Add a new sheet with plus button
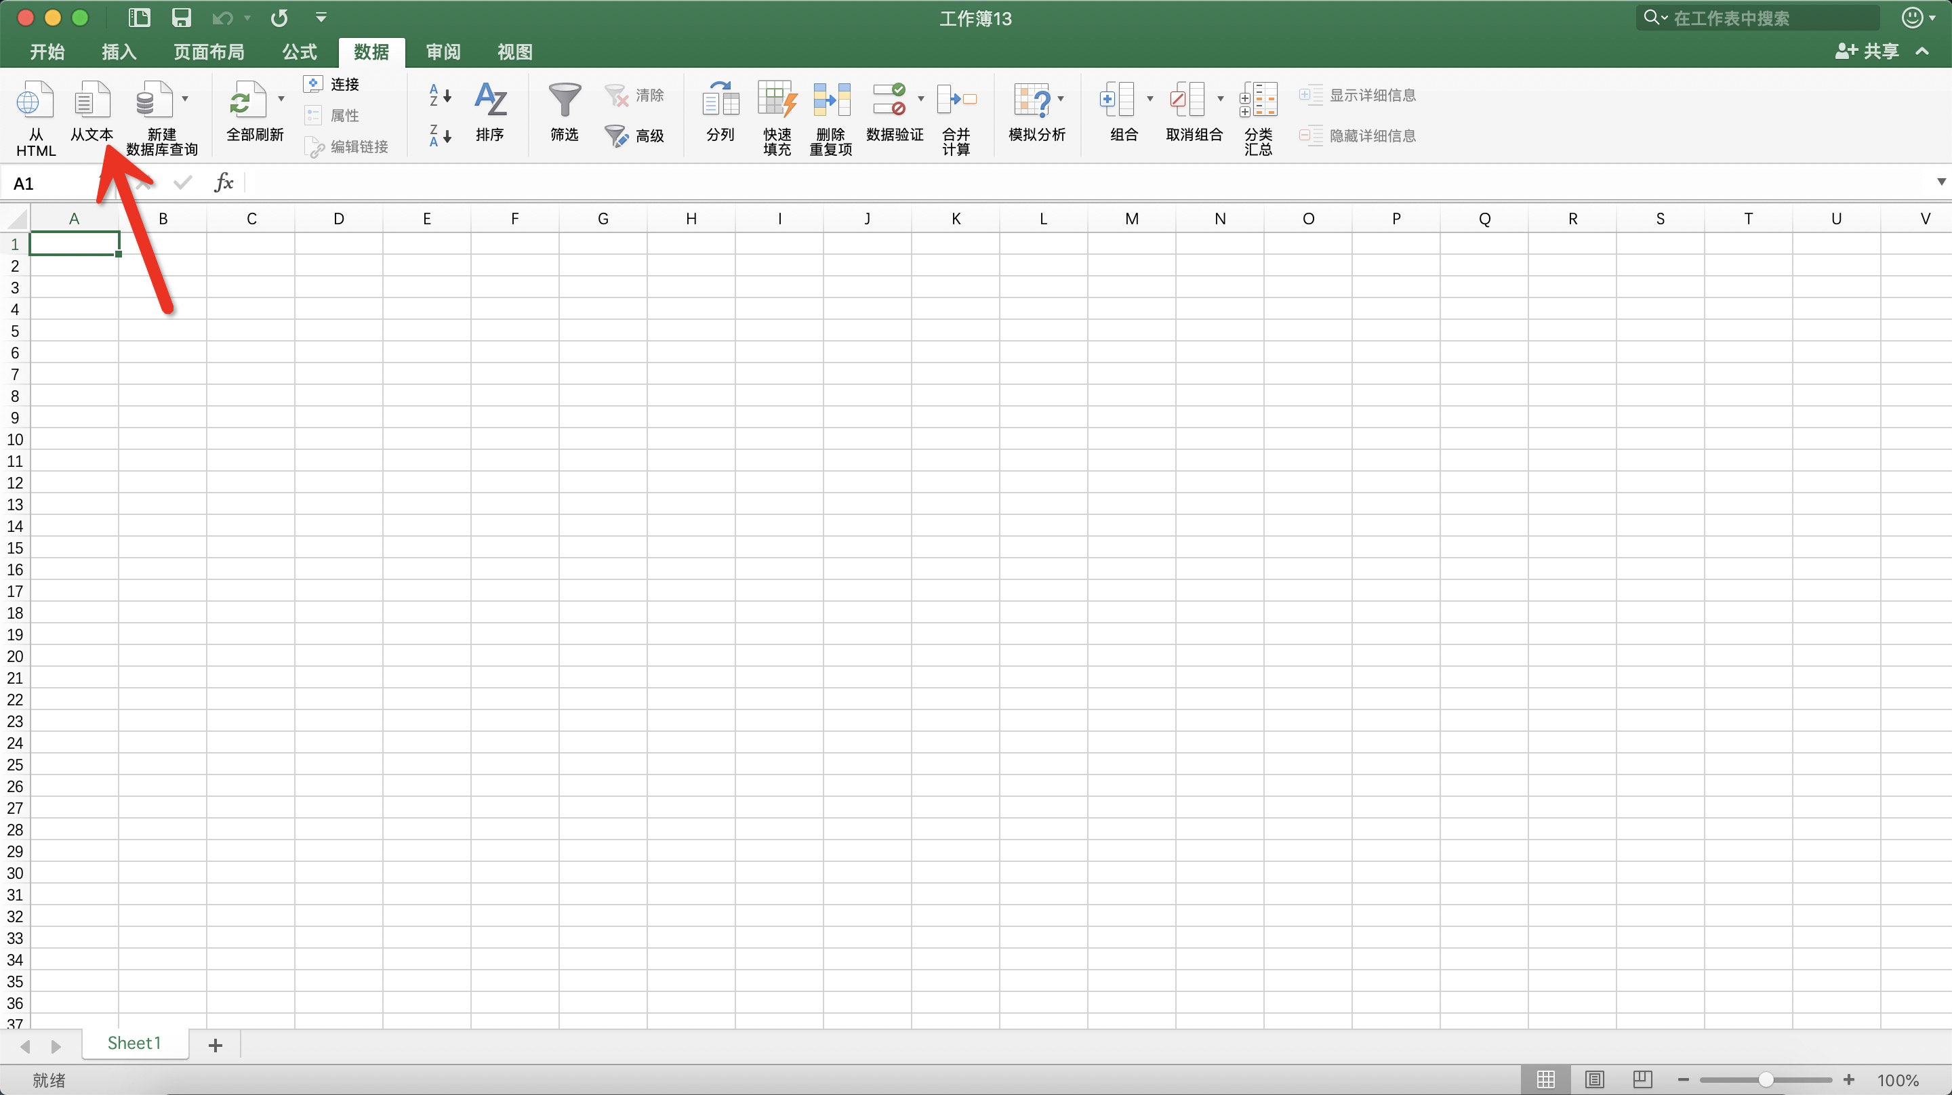The width and height of the screenshot is (1952, 1095). 216,1046
